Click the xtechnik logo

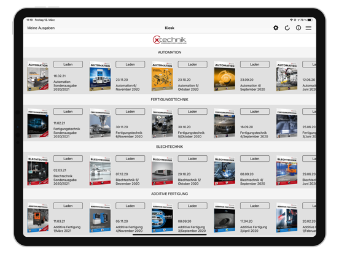coord(169,40)
